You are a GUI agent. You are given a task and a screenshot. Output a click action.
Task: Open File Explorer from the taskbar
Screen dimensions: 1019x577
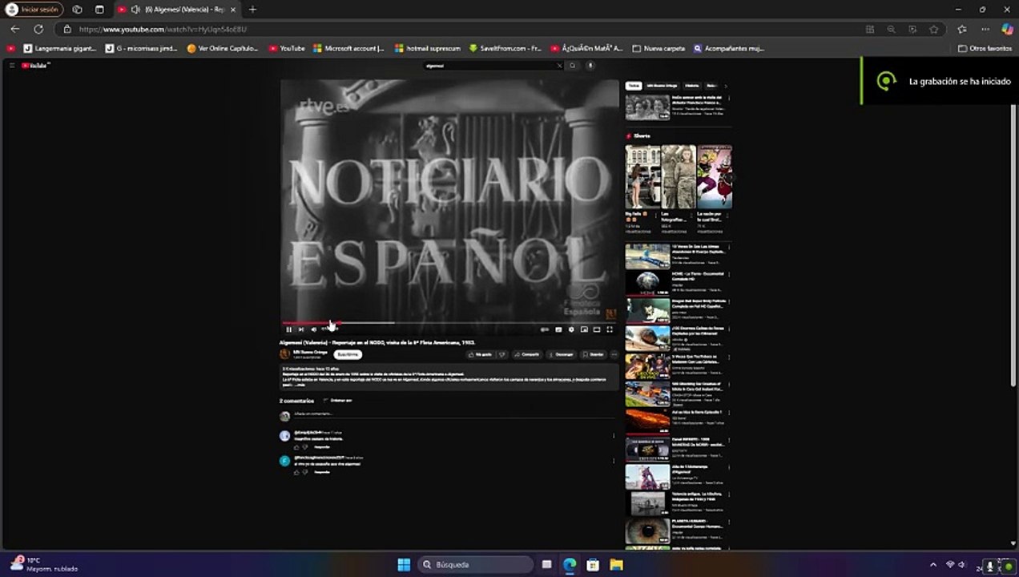tap(616, 564)
